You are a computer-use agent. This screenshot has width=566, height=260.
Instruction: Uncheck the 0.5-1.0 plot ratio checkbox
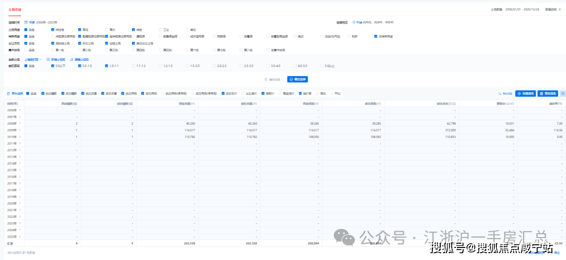coord(80,66)
